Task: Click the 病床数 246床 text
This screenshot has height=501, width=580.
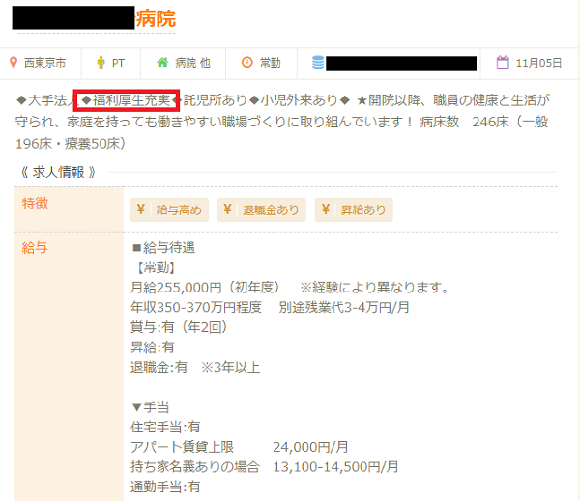Action: (464, 122)
